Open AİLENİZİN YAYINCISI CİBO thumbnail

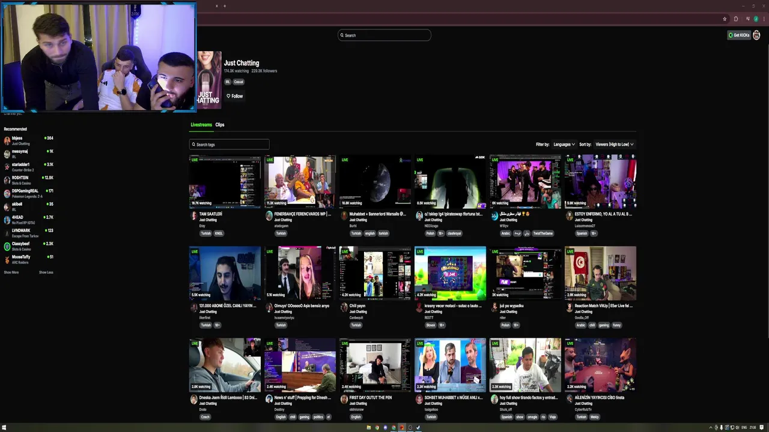coord(601,365)
